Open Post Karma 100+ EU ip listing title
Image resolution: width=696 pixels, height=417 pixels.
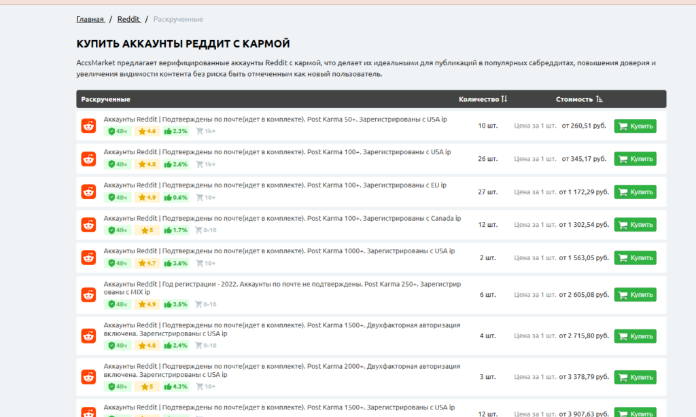(x=275, y=185)
